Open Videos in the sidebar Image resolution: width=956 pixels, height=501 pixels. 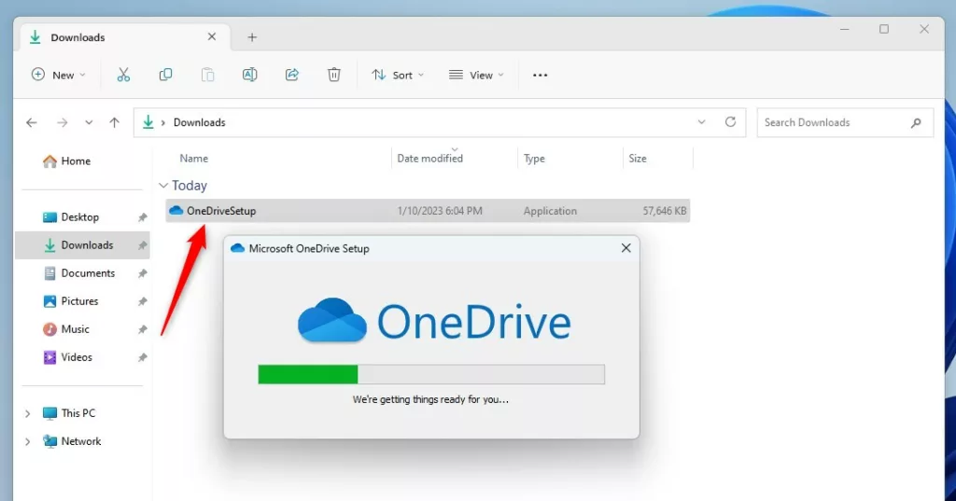click(67, 357)
